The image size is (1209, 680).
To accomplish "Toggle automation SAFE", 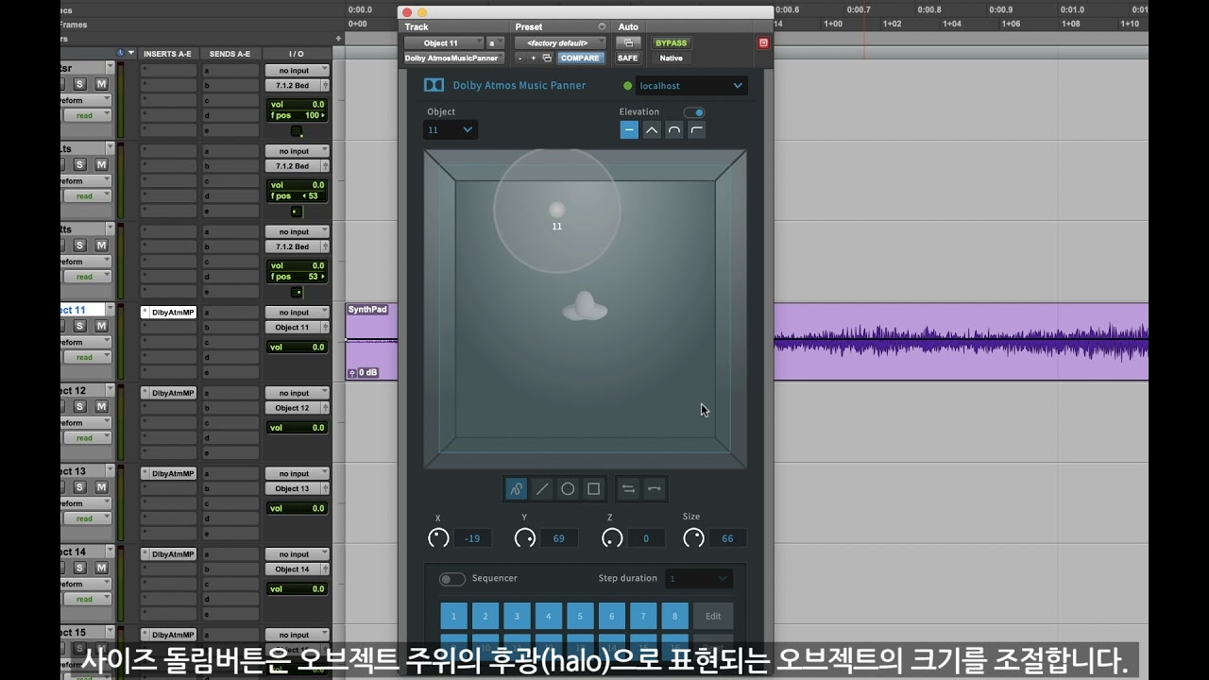I will point(627,59).
